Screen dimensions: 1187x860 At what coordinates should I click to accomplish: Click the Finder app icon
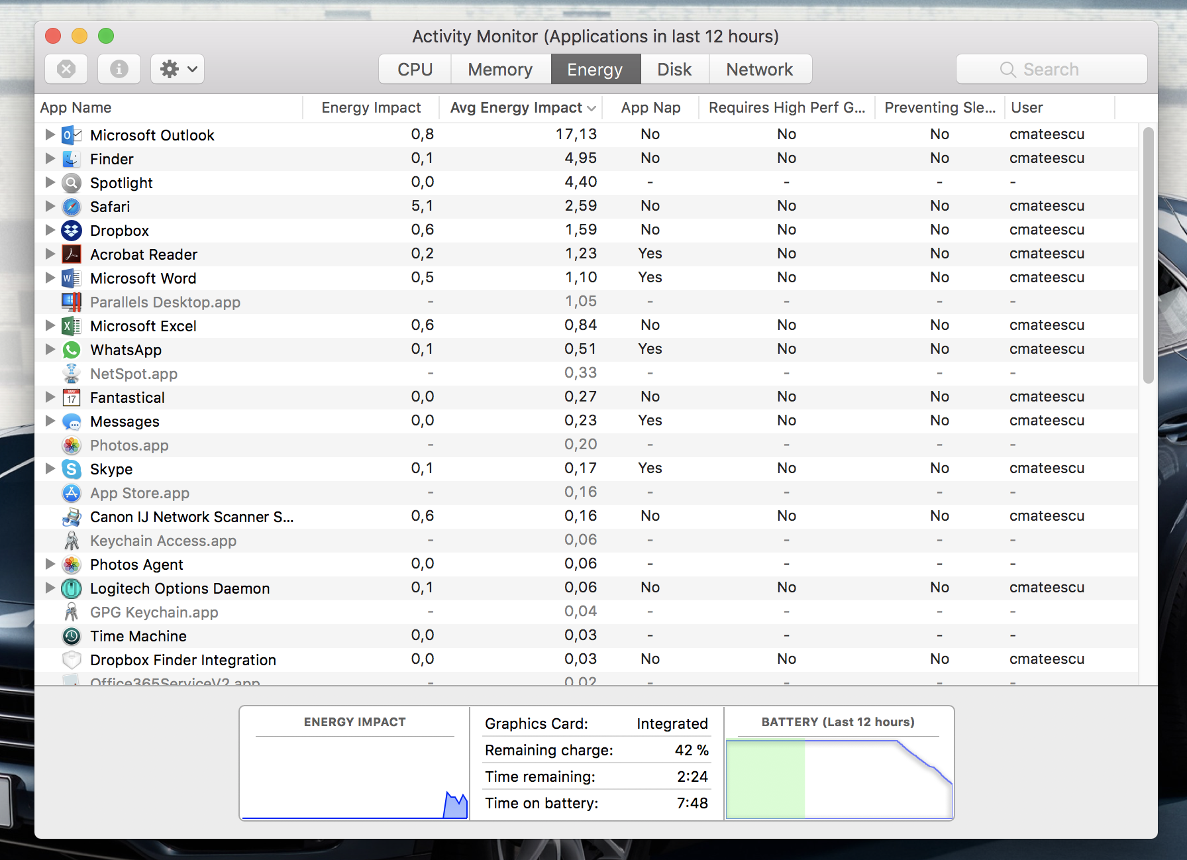coord(72,159)
